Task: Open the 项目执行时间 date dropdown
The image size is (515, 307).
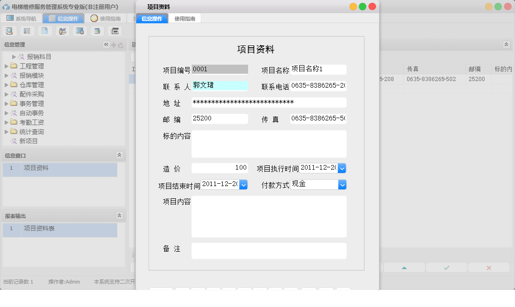Action: [x=342, y=168]
